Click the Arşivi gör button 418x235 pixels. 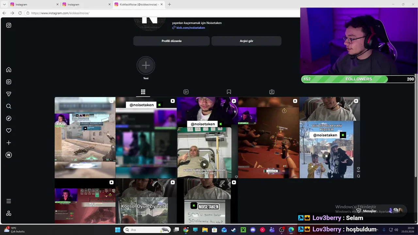click(246, 41)
